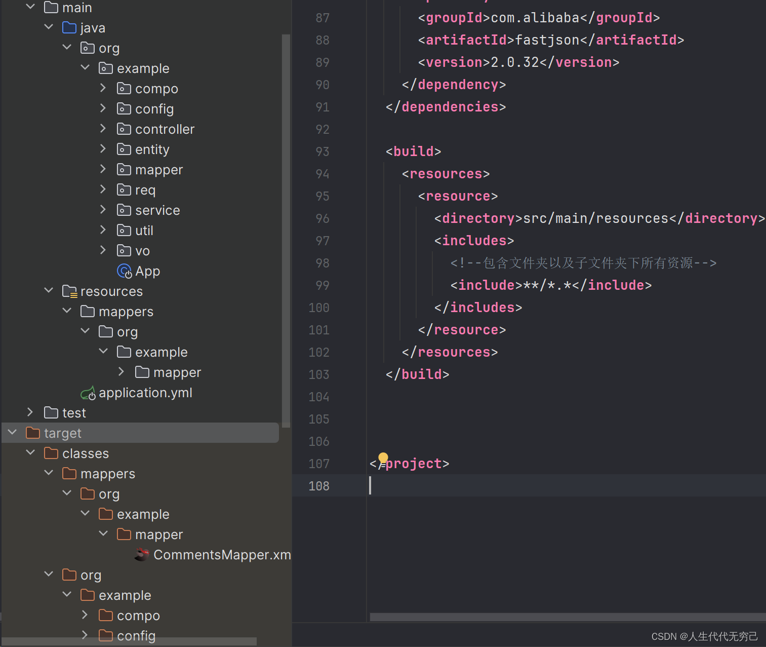Click the closing dependencies tag
Viewport: 766px width, 647px height.
446,107
